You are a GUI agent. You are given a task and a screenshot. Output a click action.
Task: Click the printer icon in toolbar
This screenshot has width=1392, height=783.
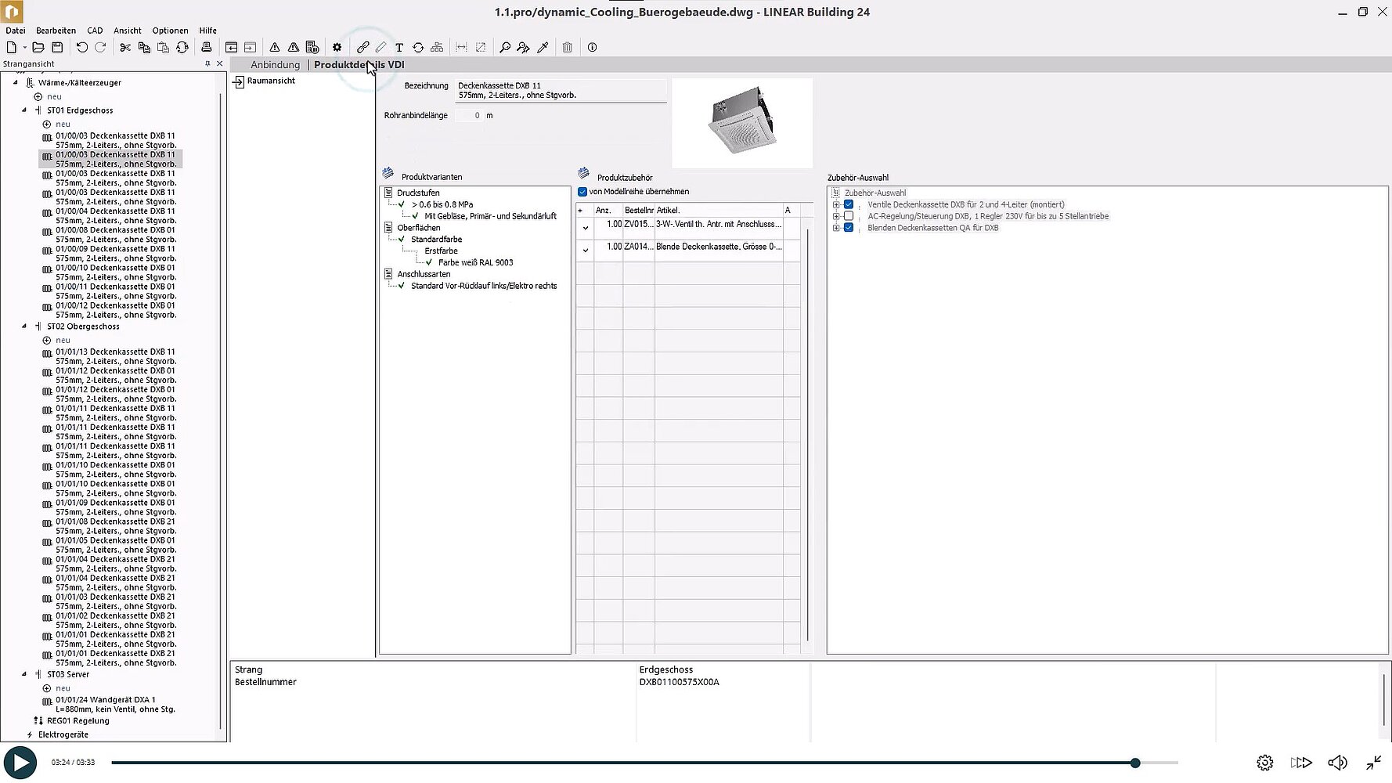pyautogui.click(x=207, y=48)
